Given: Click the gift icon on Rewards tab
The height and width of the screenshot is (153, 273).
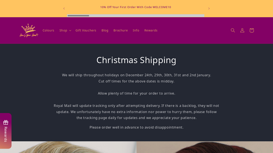Looking at the screenshot, I should 6,122.
